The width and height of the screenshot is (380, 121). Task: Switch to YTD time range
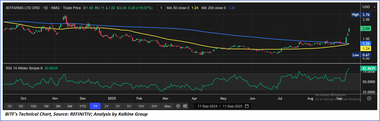(83, 106)
